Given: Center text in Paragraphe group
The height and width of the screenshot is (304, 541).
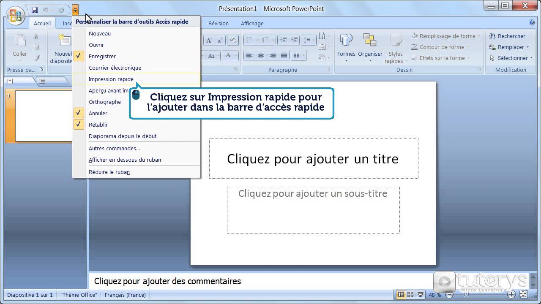Looking at the screenshot, I should 261,55.
